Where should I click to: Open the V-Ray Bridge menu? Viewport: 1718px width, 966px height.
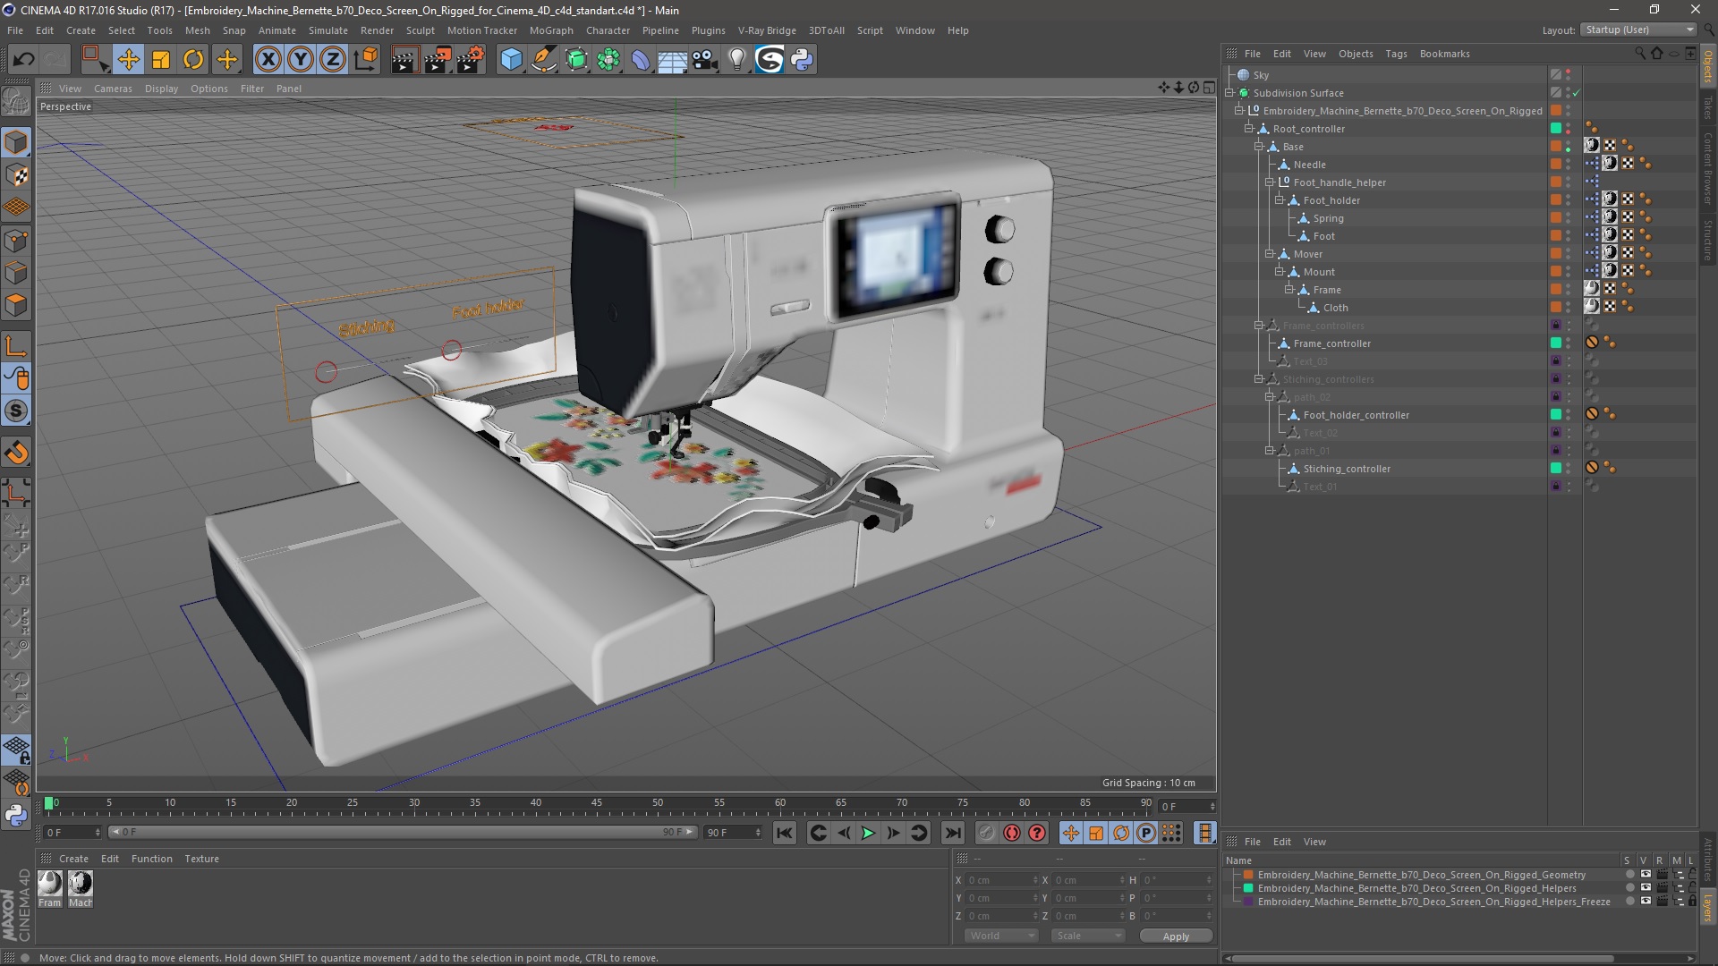(767, 30)
